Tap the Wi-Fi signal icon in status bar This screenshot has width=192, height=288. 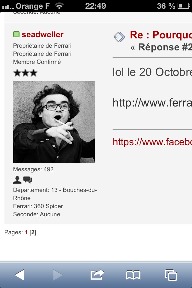tap(59, 6)
